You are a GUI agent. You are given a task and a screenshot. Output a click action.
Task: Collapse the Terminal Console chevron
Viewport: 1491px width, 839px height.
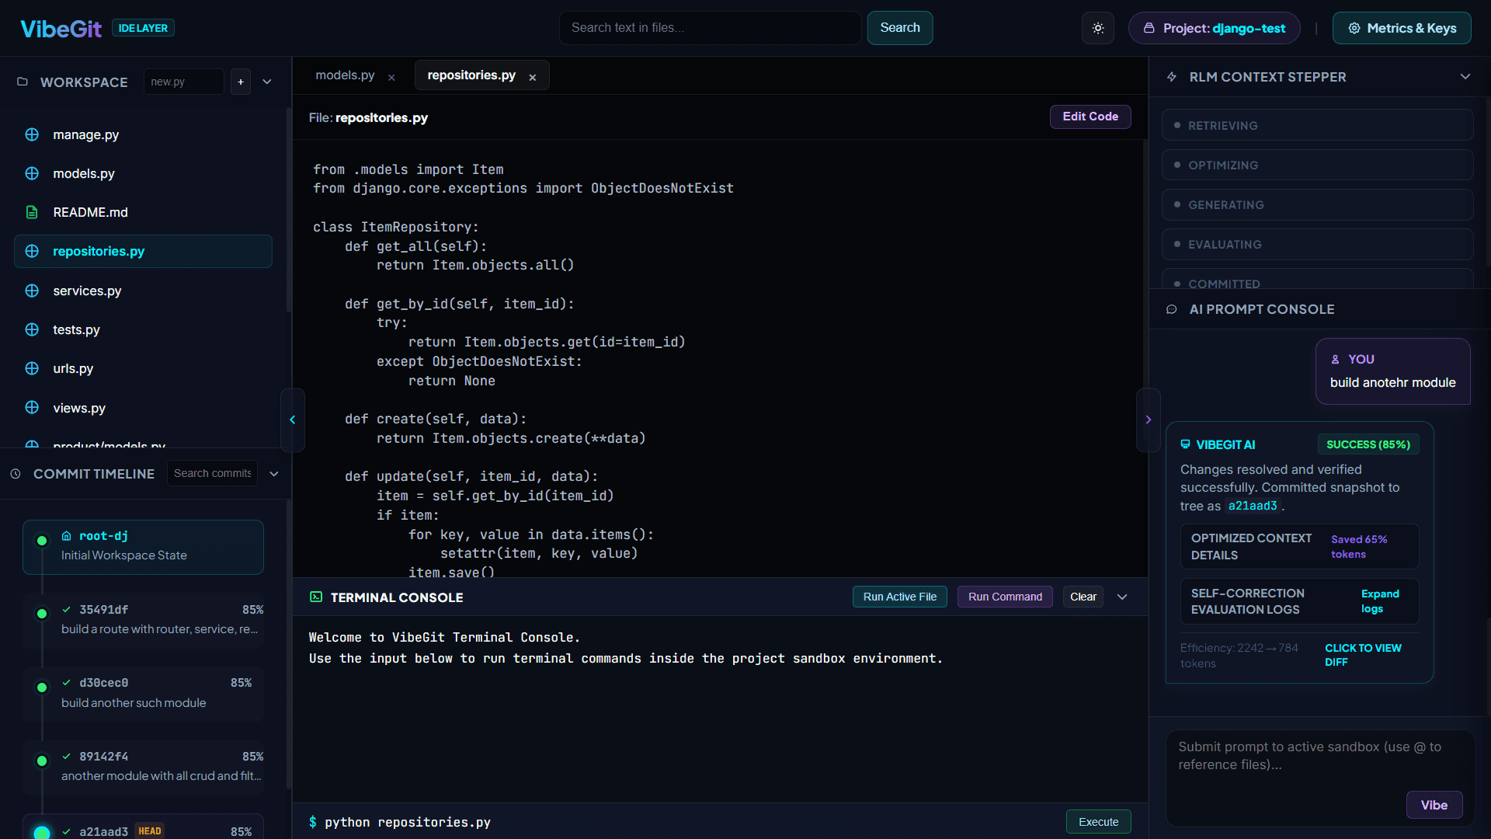(1122, 597)
